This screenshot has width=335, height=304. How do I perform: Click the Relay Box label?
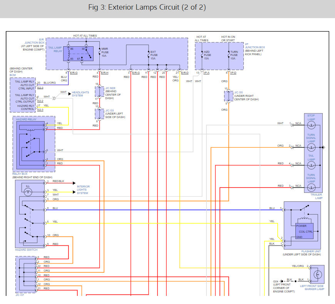coord(20,174)
